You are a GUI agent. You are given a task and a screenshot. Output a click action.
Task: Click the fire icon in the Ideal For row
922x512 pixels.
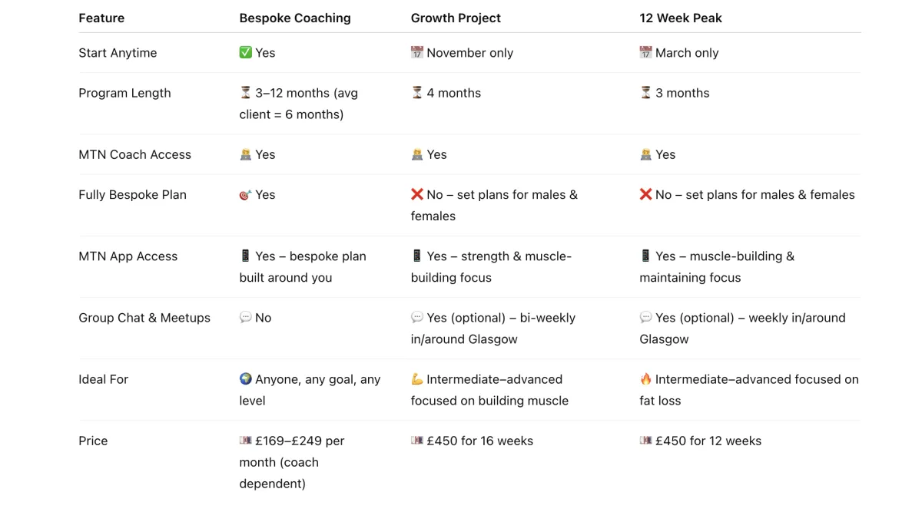point(645,379)
